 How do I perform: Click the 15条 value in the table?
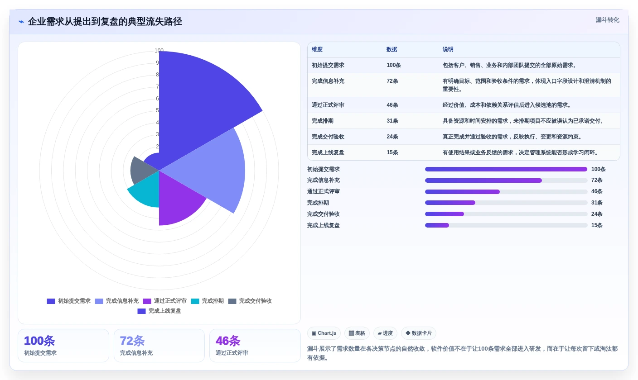tap(392, 153)
